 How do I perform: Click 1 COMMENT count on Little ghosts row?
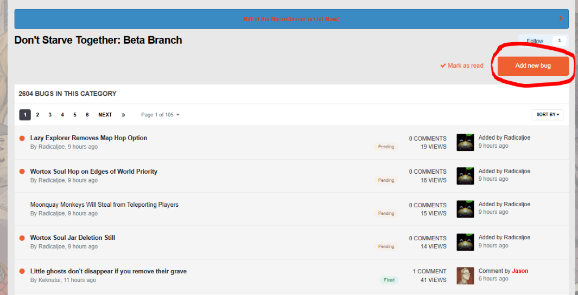[x=429, y=271]
